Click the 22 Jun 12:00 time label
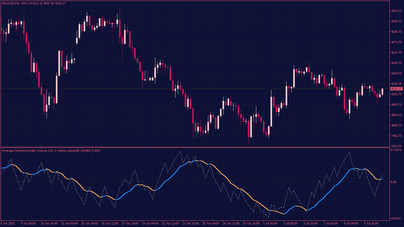Image resolution: width=404 pixels, height=227 pixels. click(x=170, y=224)
